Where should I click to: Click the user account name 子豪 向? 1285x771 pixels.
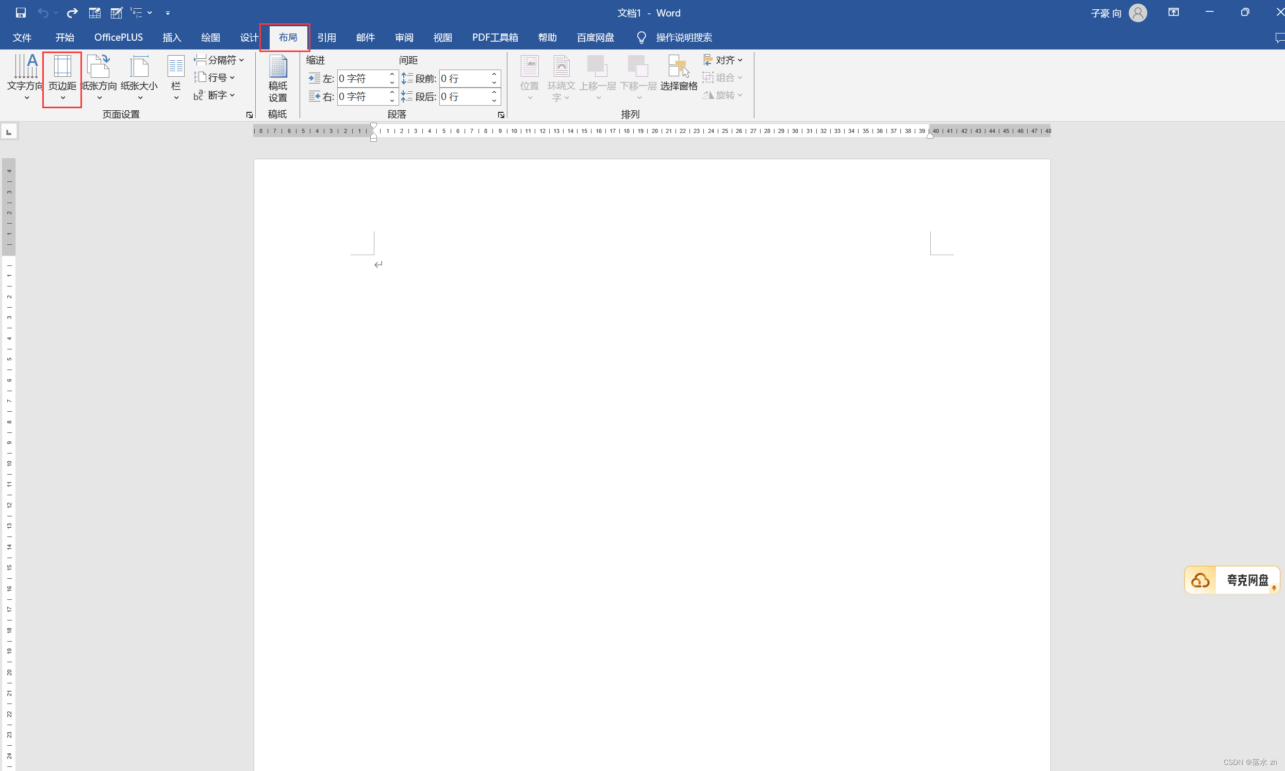(x=1106, y=13)
